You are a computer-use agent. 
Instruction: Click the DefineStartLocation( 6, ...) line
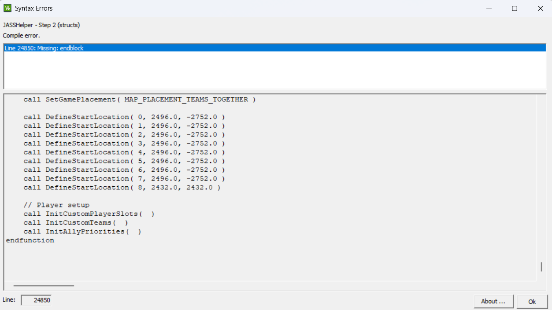[124, 170]
